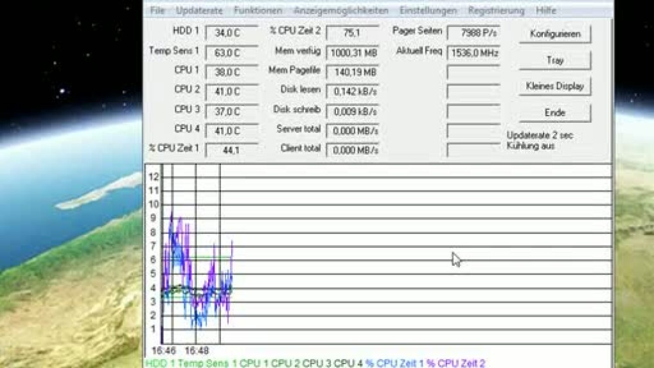Open the Registrierung menu
Screen dimensions: 654x368
pyautogui.click(x=496, y=11)
